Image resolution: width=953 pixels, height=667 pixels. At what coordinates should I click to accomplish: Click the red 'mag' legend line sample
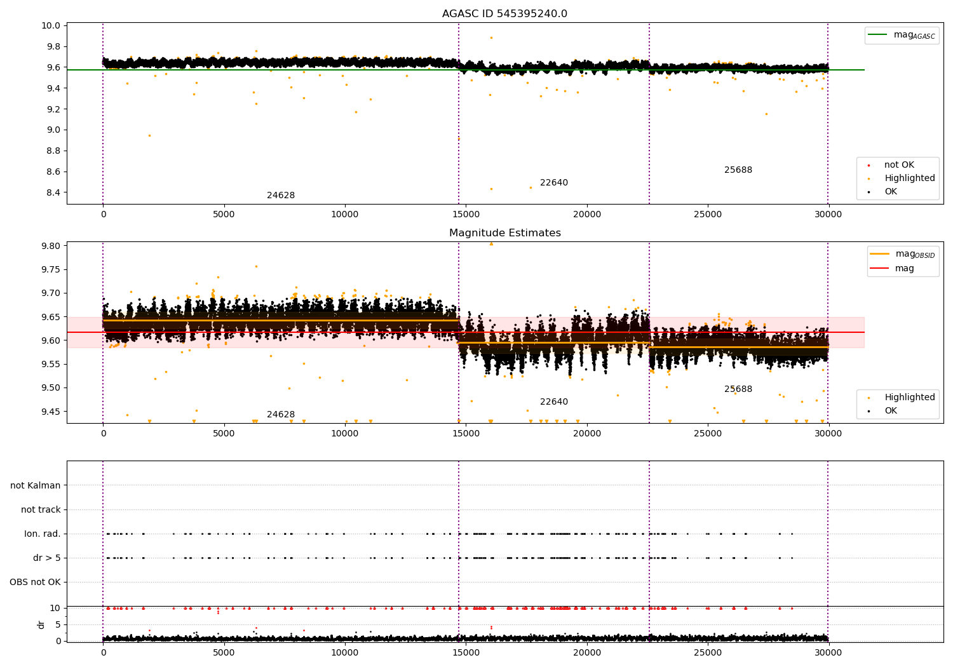pyautogui.click(x=880, y=269)
